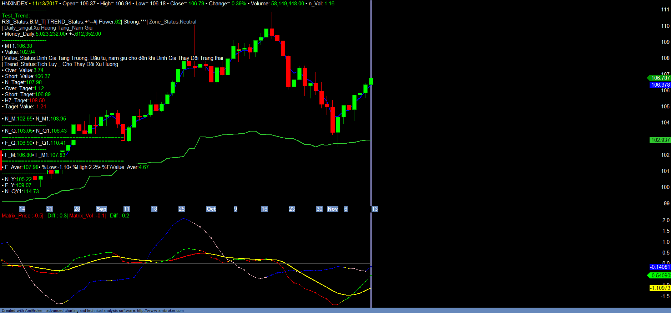Select the Matrix_Vol indicator label
This screenshot has width=671, height=313.
(x=81, y=216)
